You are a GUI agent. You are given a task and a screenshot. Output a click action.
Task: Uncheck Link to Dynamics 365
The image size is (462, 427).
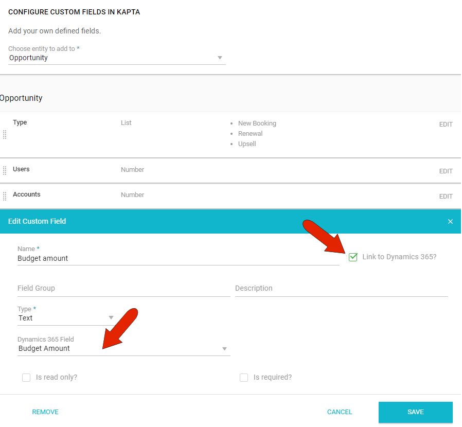[x=353, y=257]
